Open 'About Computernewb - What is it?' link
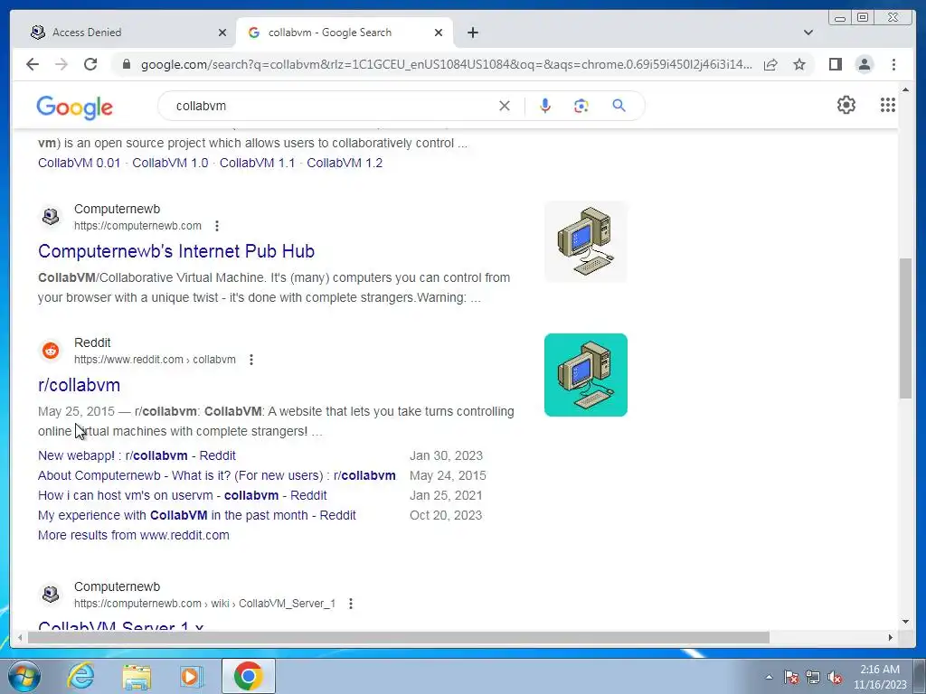Image resolution: width=926 pixels, height=694 pixels. (217, 475)
